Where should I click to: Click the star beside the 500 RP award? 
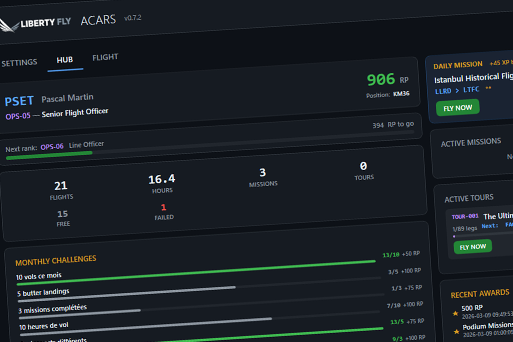pyautogui.click(x=456, y=314)
